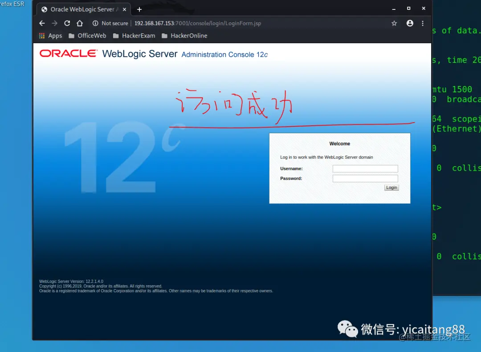Minimize the browser window

point(394,9)
